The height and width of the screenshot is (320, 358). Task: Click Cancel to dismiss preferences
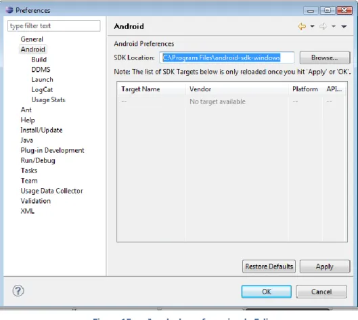point(321,292)
